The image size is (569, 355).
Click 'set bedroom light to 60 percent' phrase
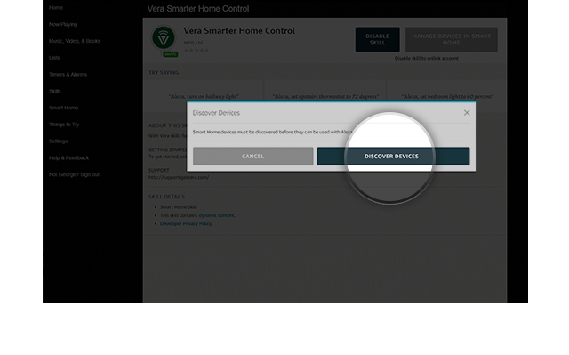pyautogui.click(x=447, y=97)
